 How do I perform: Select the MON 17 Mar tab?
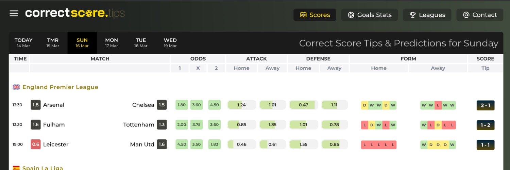pyautogui.click(x=112, y=43)
